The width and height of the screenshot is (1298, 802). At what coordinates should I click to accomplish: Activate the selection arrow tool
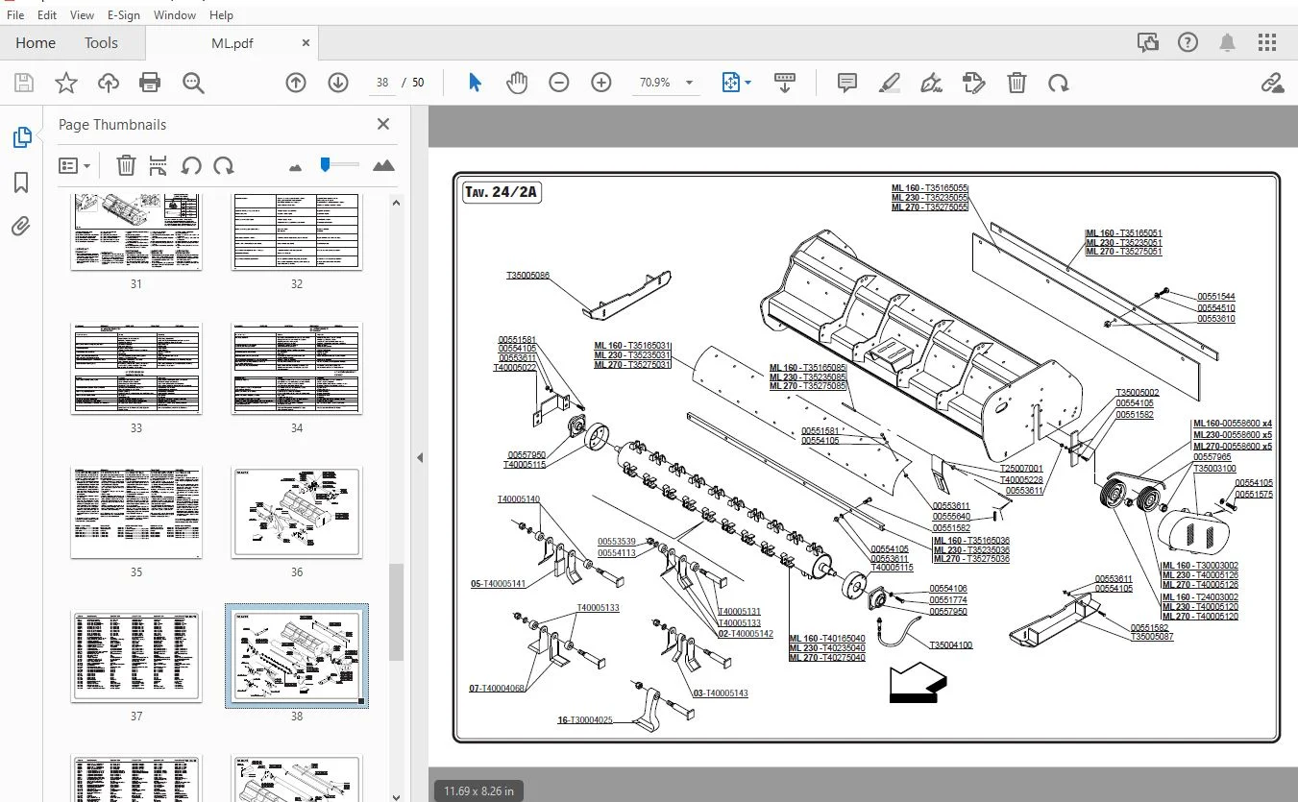(x=475, y=83)
